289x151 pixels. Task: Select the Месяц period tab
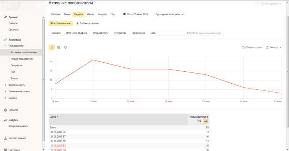coord(90,14)
